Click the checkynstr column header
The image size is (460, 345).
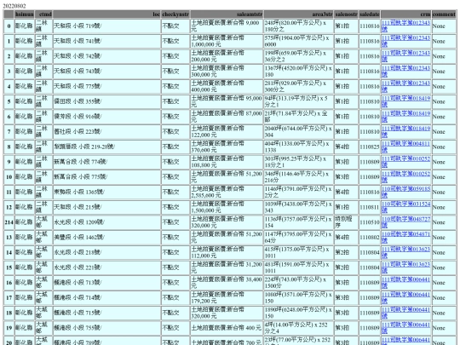point(175,14)
